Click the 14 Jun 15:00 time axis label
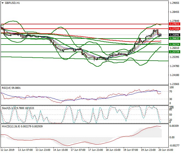 click(x=61, y=150)
